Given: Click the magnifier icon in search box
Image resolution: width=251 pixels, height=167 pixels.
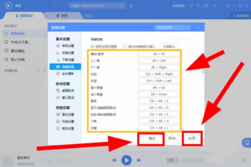Looking at the screenshot, I should pos(121,5).
